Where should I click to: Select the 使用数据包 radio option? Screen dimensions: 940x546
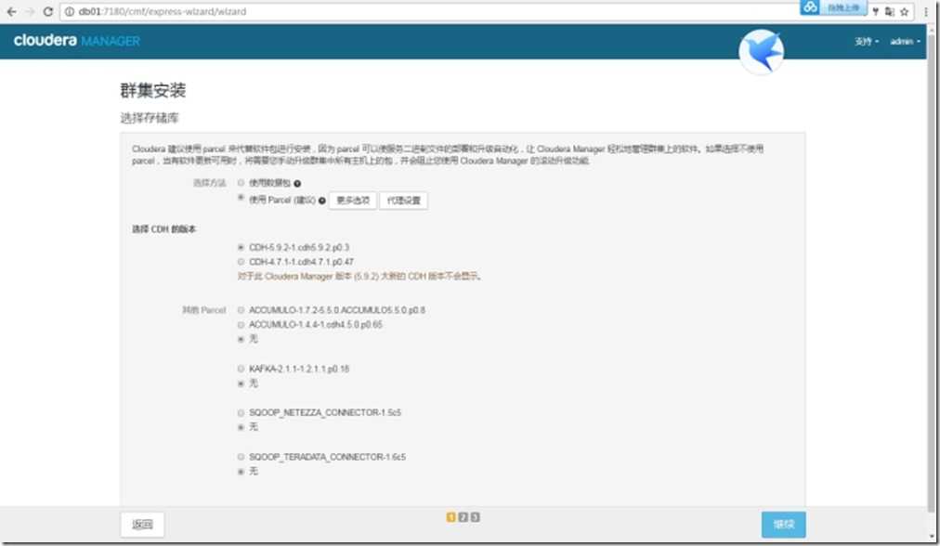[241, 183]
